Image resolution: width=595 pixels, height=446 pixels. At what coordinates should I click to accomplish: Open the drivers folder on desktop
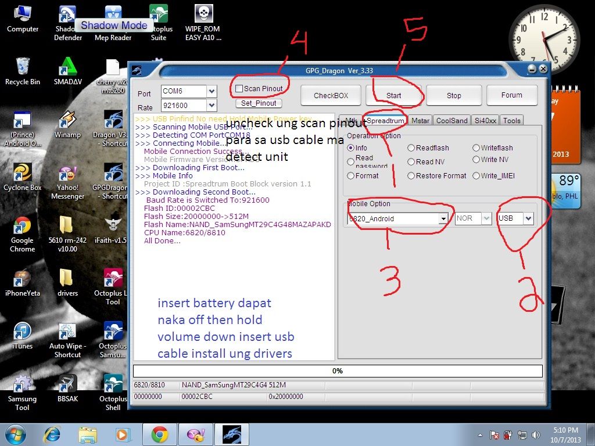coord(67,283)
